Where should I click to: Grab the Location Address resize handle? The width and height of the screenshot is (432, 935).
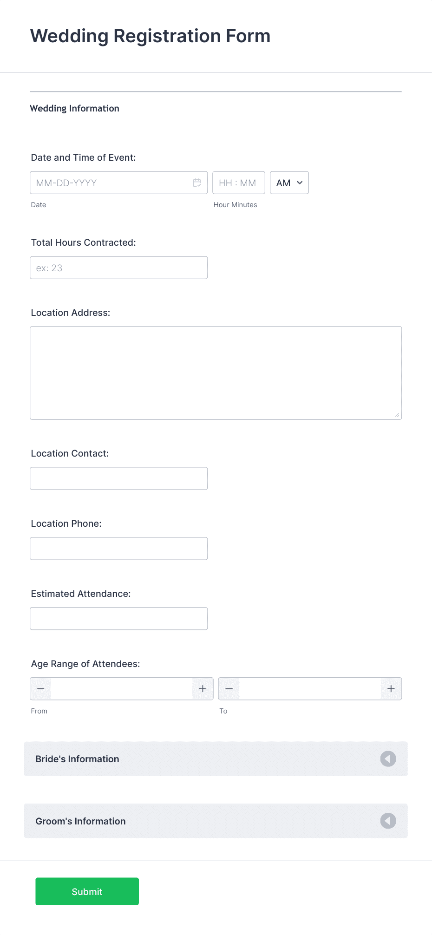point(398,415)
